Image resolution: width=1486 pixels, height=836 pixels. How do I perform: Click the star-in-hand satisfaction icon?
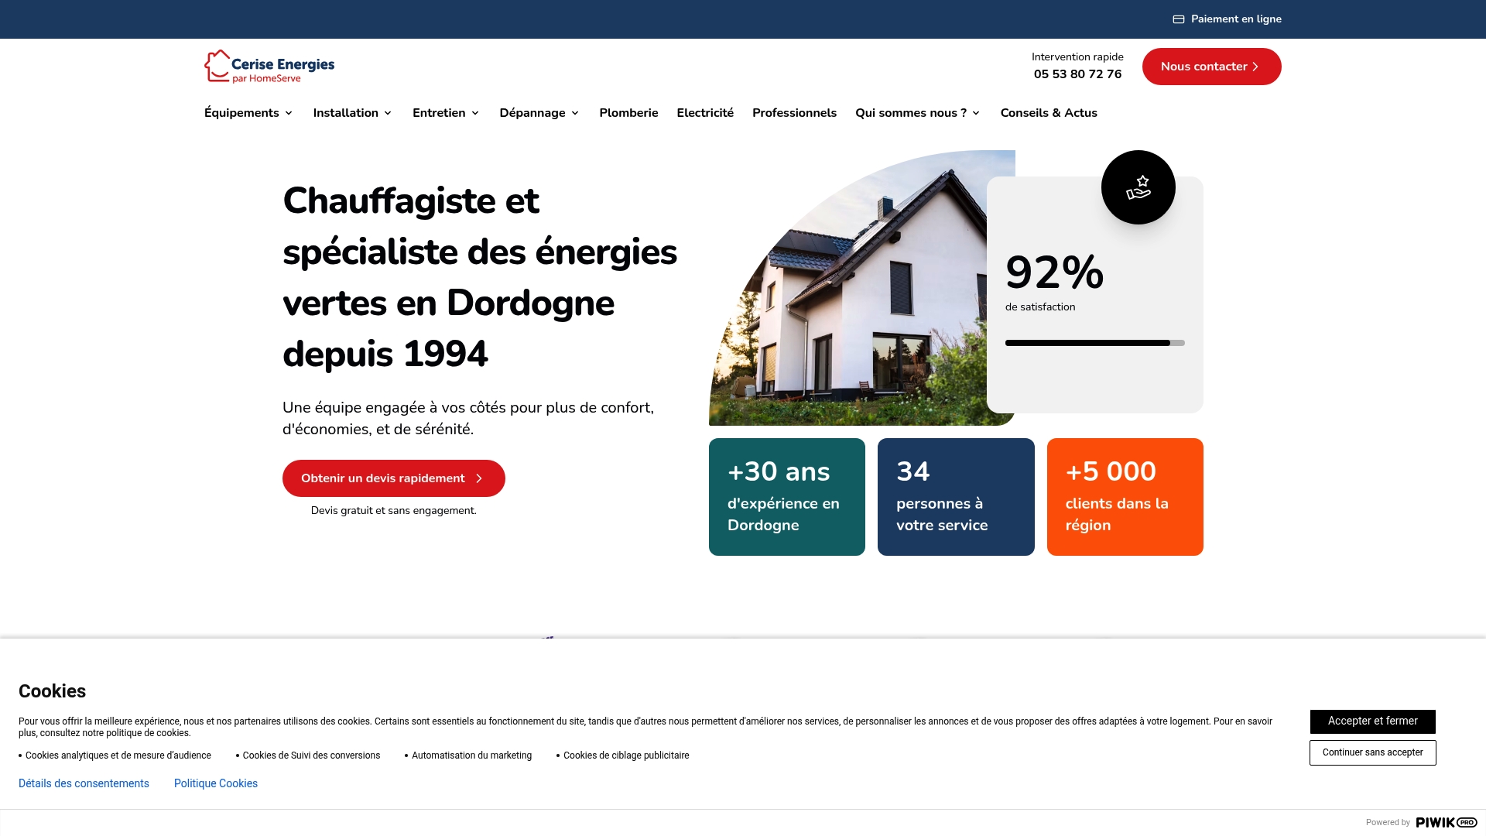pos(1138,187)
